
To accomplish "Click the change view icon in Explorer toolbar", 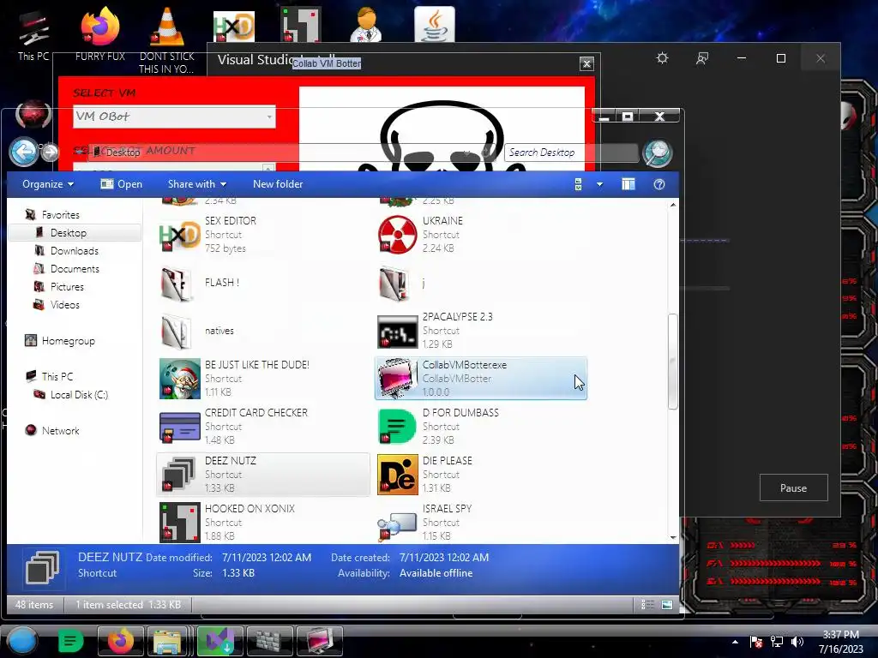I will coord(579,184).
